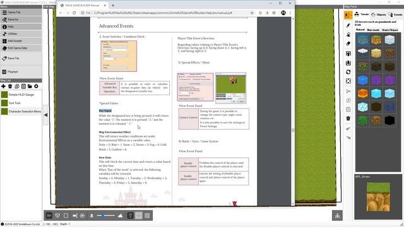Add a new map with the plus icon
Viewport: 404px width, 227px height.
click(x=3, y=86)
